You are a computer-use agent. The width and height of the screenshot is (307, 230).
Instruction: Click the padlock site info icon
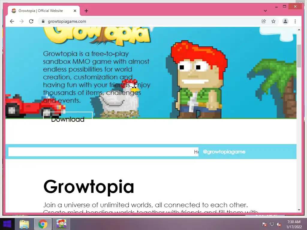pos(43,21)
